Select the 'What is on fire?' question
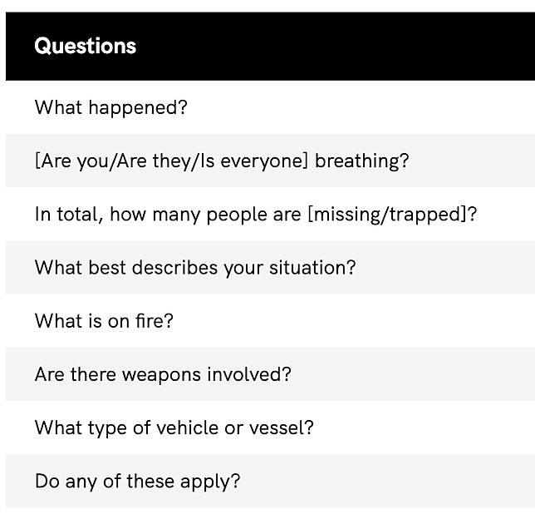This screenshot has width=535, height=524. pyautogui.click(x=270, y=321)
